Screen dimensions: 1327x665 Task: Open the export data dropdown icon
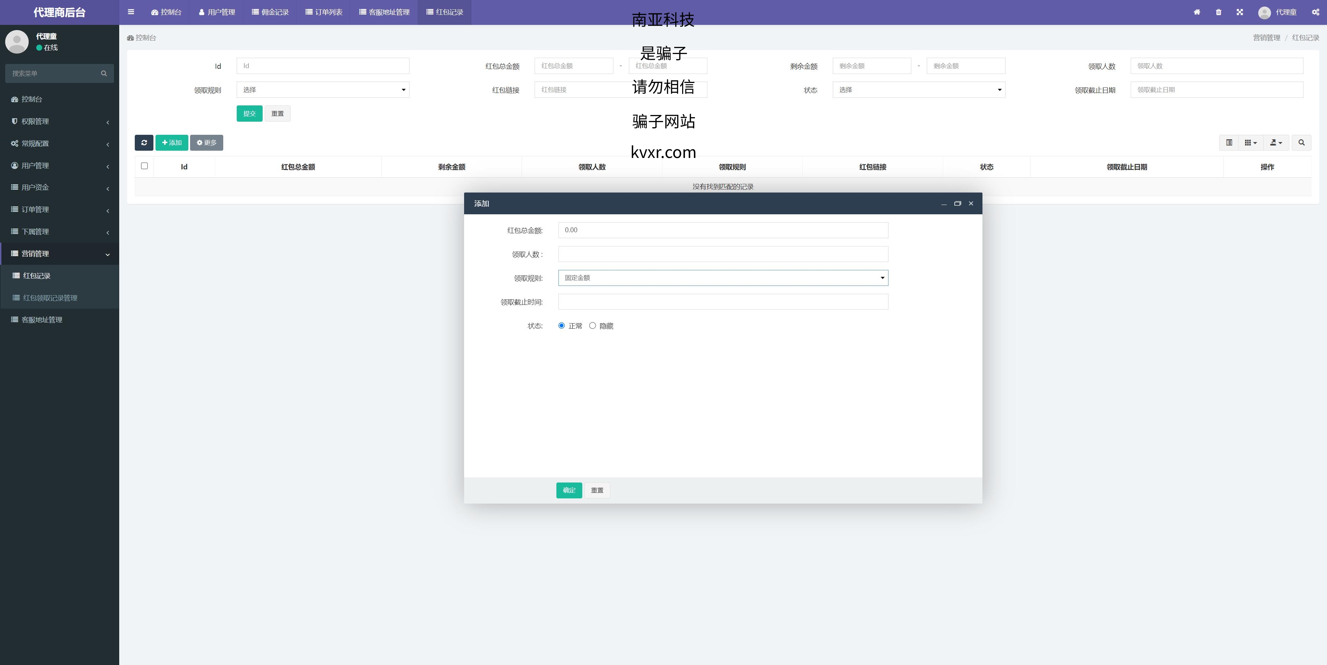click(1276, 143)
